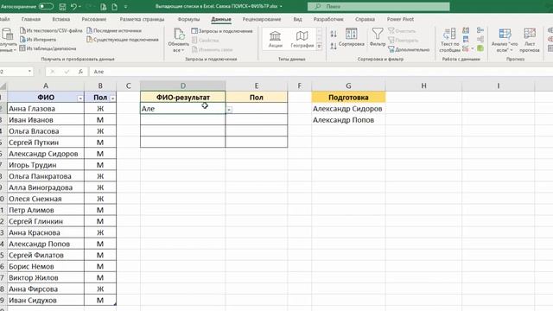Switch to the Главная ribbon tab
This screenshot has height=311, width=553.
pyautogui.click(x=31, y=19)
